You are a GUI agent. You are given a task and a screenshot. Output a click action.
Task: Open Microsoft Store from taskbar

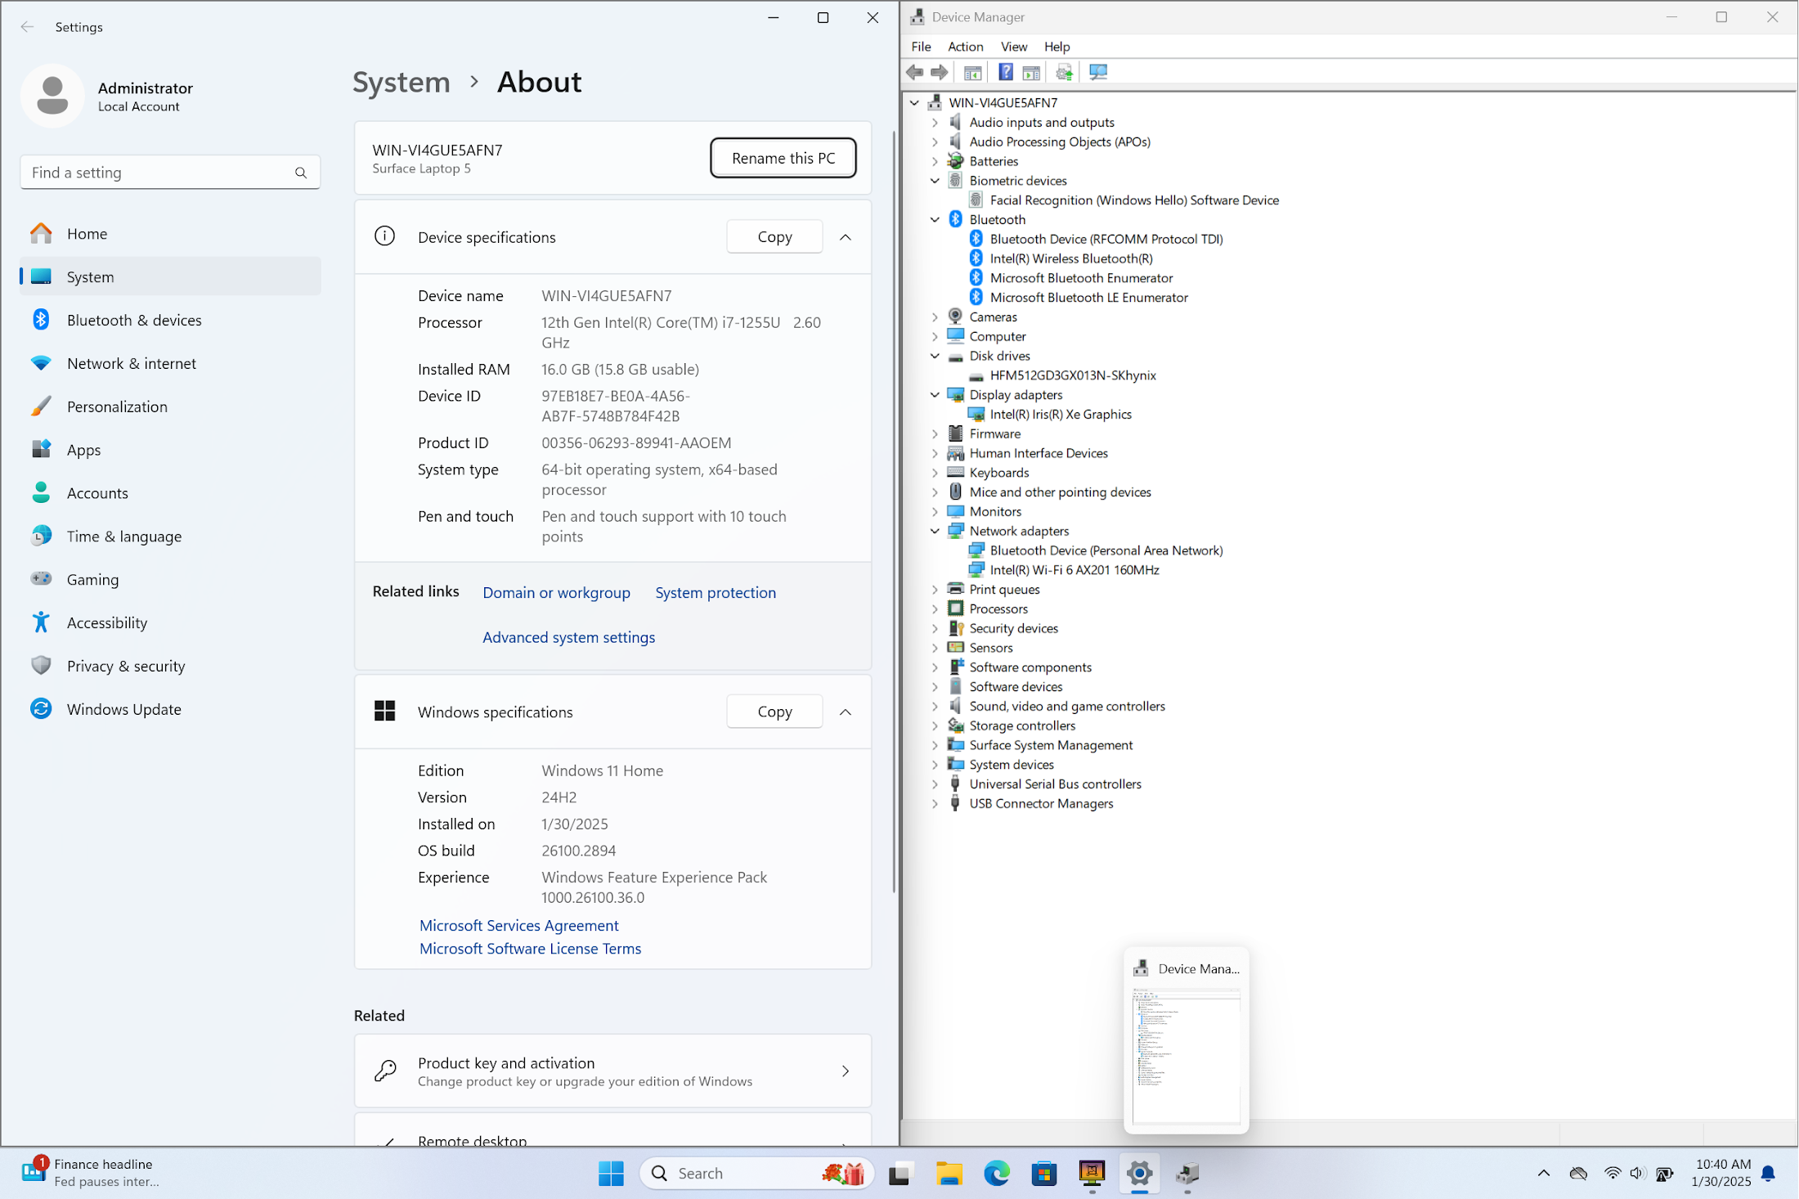1043,1174
